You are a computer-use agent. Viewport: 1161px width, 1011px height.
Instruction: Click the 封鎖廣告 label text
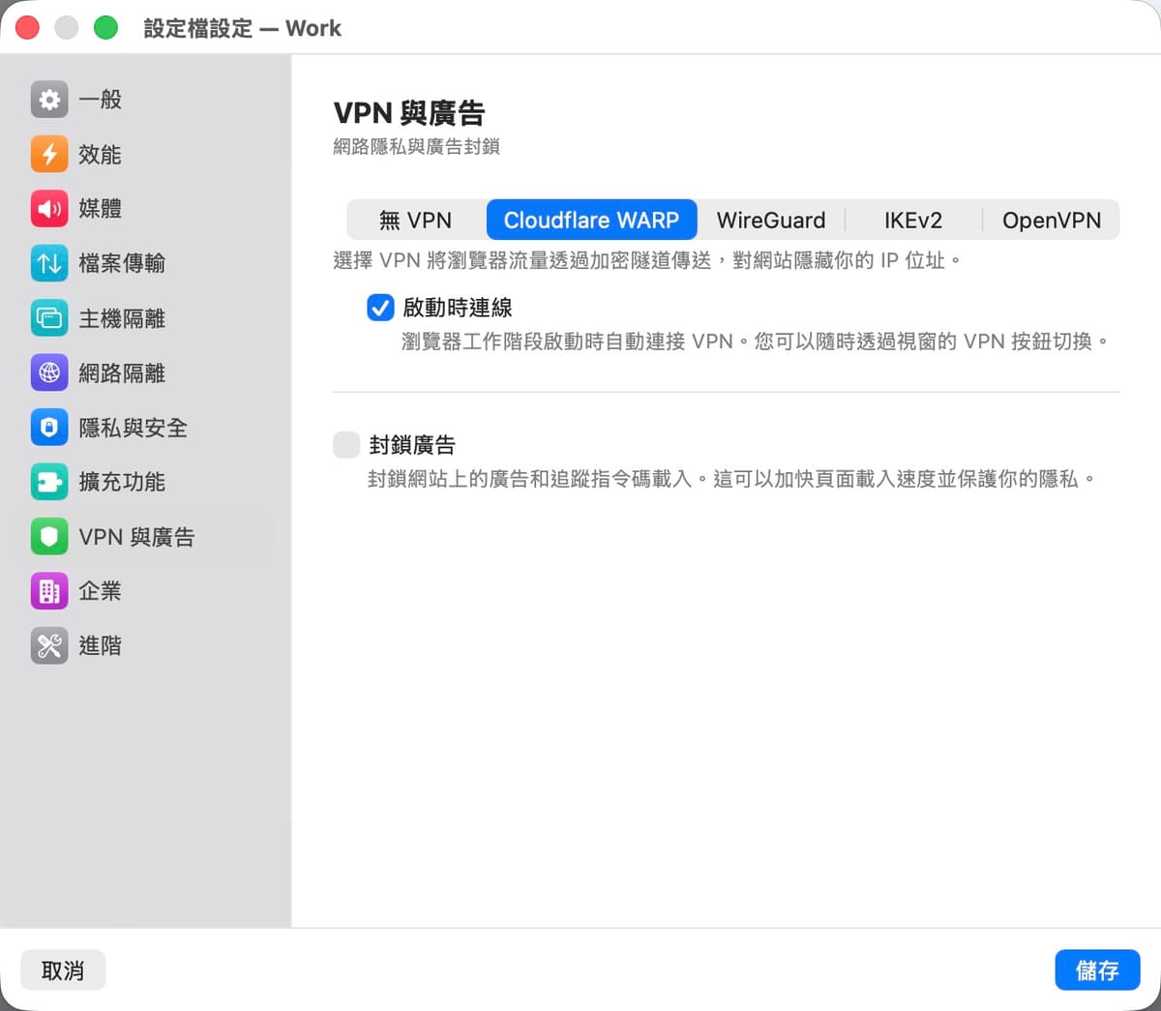(412, 445)
